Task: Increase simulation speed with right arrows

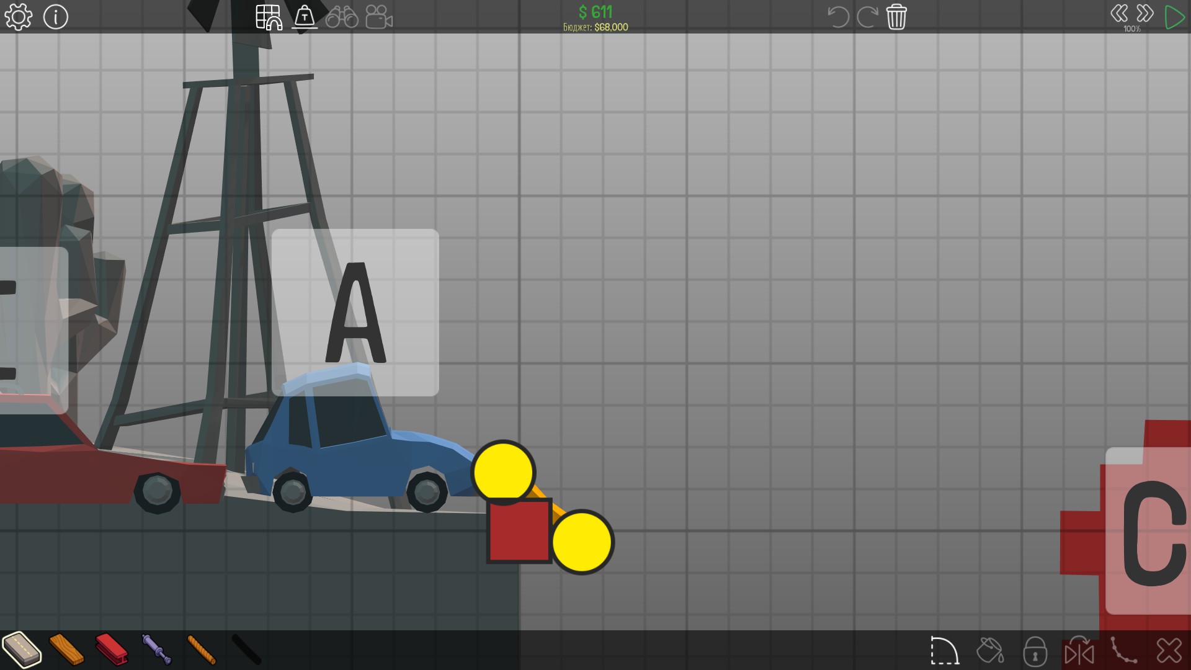Action: (x=1145, y=13)
